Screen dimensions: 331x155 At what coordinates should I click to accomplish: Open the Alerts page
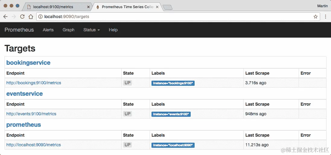[x=48, y=30]
